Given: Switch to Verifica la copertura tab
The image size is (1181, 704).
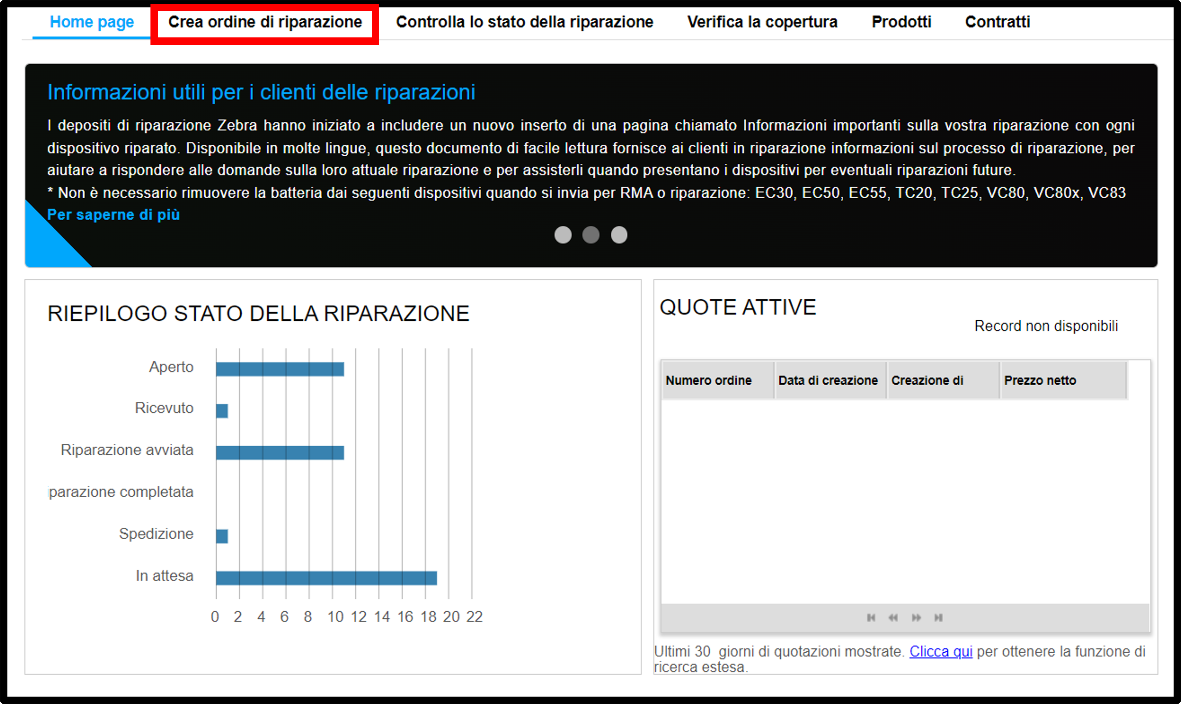Looking at the screenshot, I should coord(762,22).
